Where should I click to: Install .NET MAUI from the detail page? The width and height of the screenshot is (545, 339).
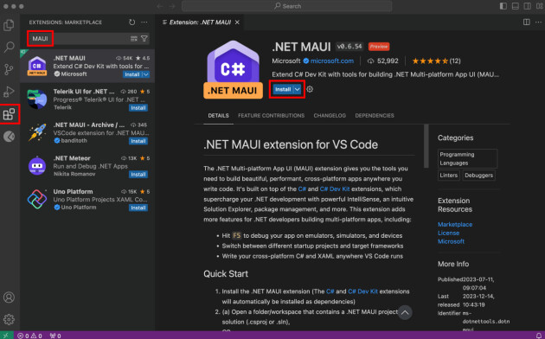pos(283,89)
